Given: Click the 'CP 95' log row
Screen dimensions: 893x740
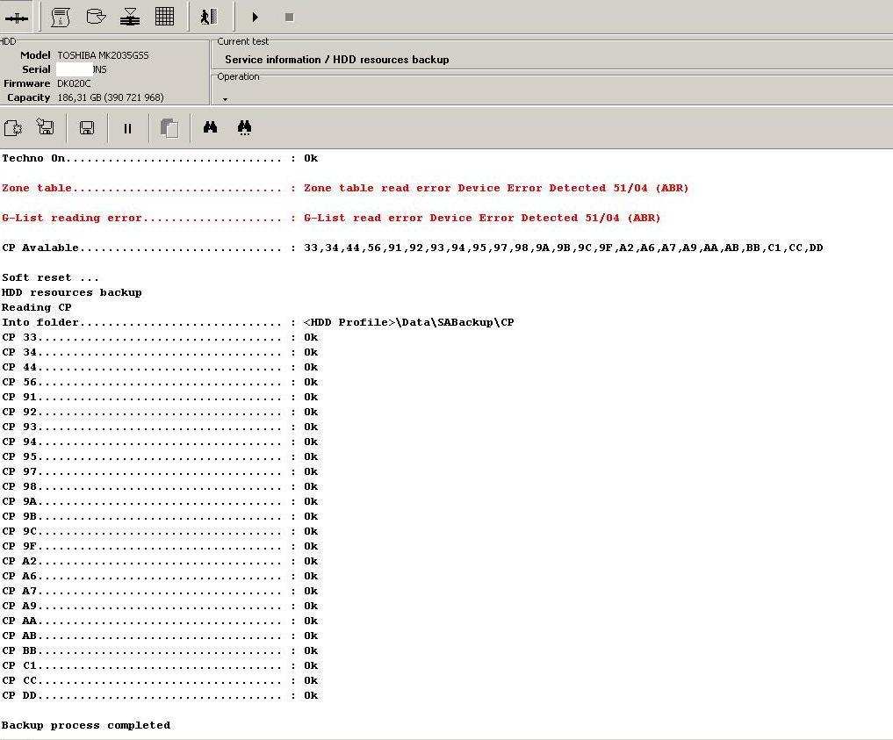Looking at the screenshot, I should [160, 456].
